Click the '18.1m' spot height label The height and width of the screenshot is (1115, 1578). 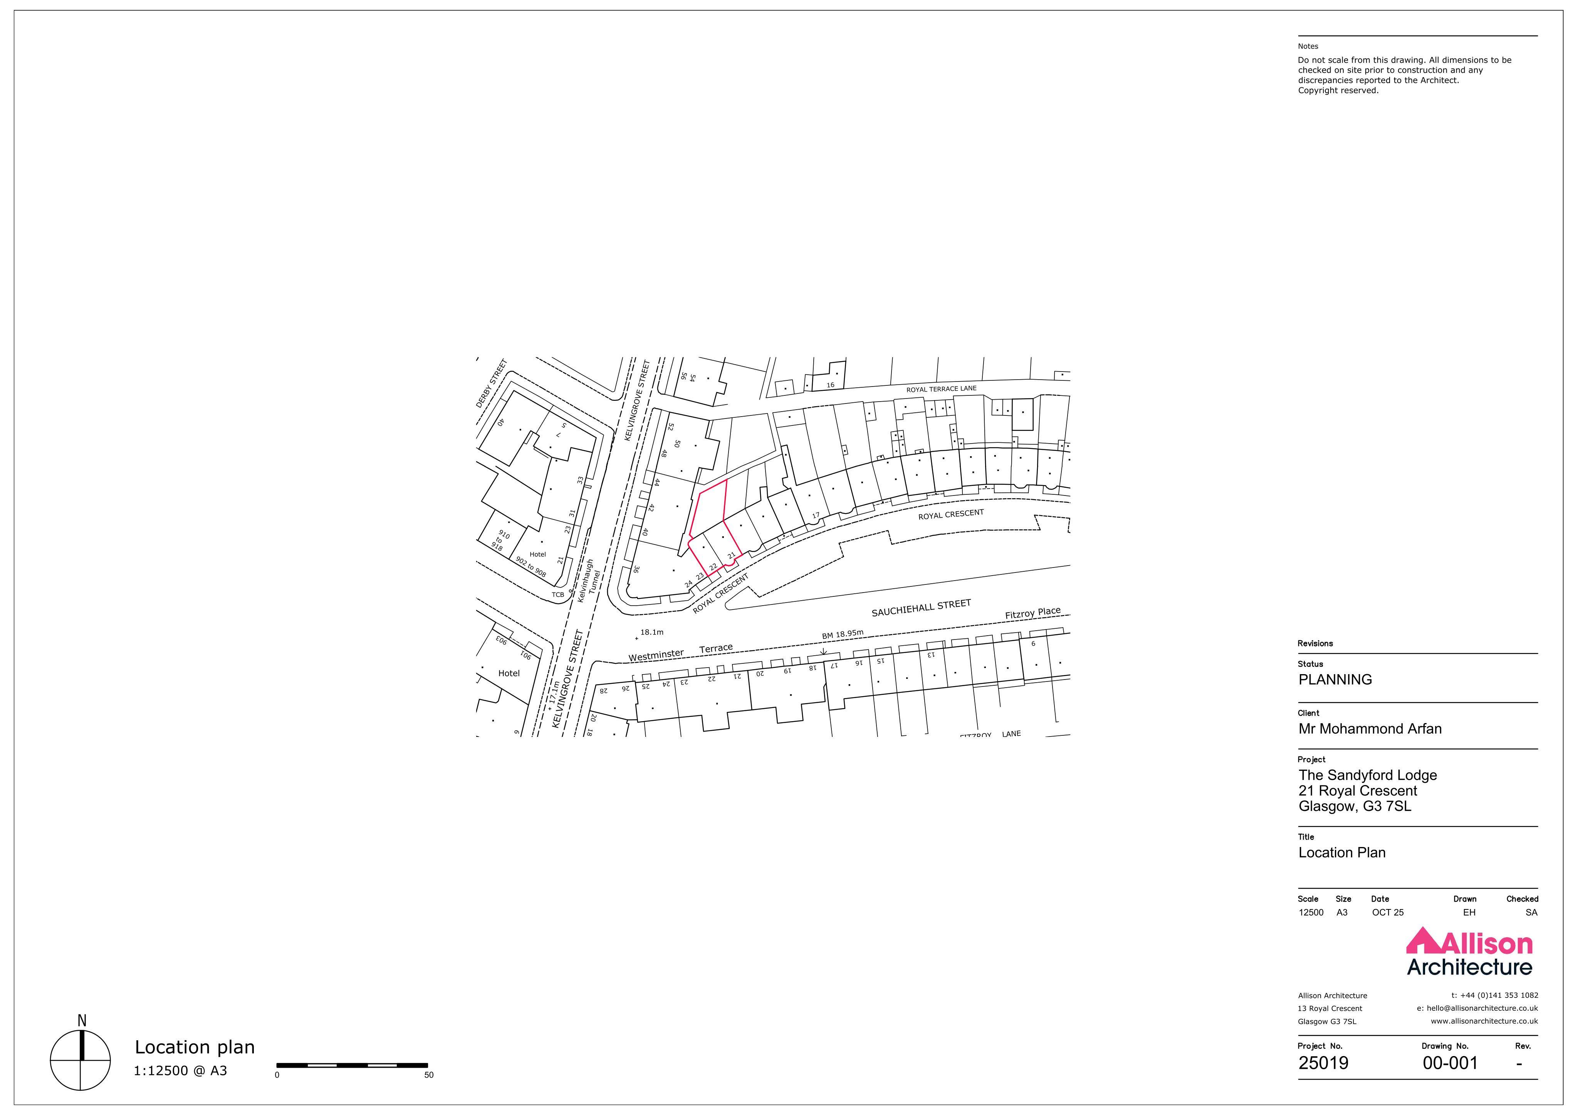(x=651, y=632)
